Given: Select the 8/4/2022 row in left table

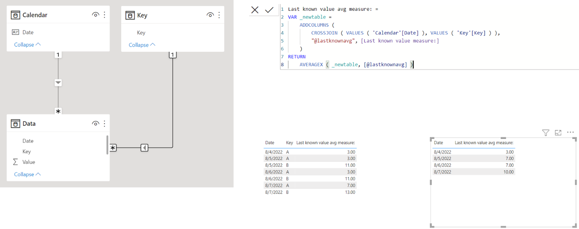Looking at the screenshot, I should (310, 152).
